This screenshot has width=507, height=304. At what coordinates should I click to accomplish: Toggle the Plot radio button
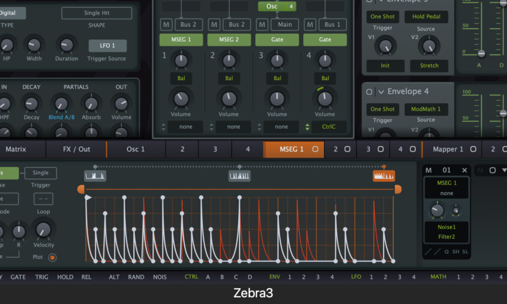point(52,257)
